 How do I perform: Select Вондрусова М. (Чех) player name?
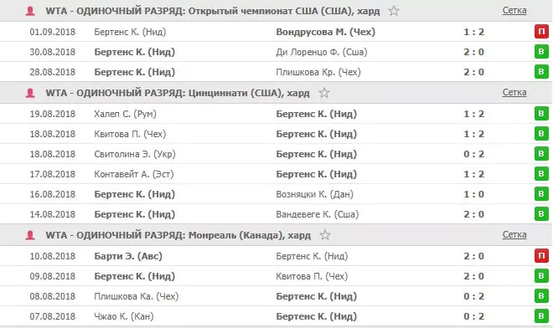[x=326, y=32]
